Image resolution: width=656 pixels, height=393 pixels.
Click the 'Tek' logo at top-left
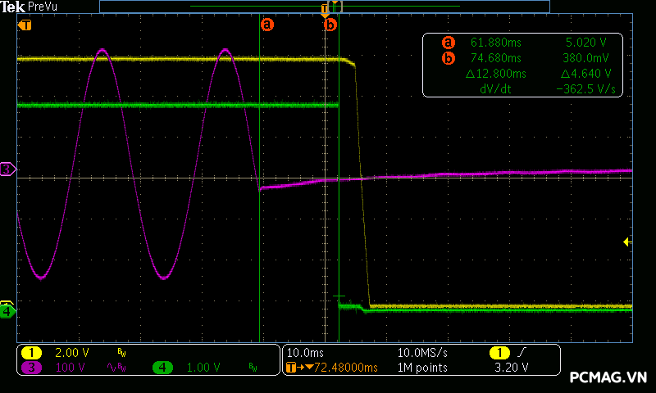point(12,7)
